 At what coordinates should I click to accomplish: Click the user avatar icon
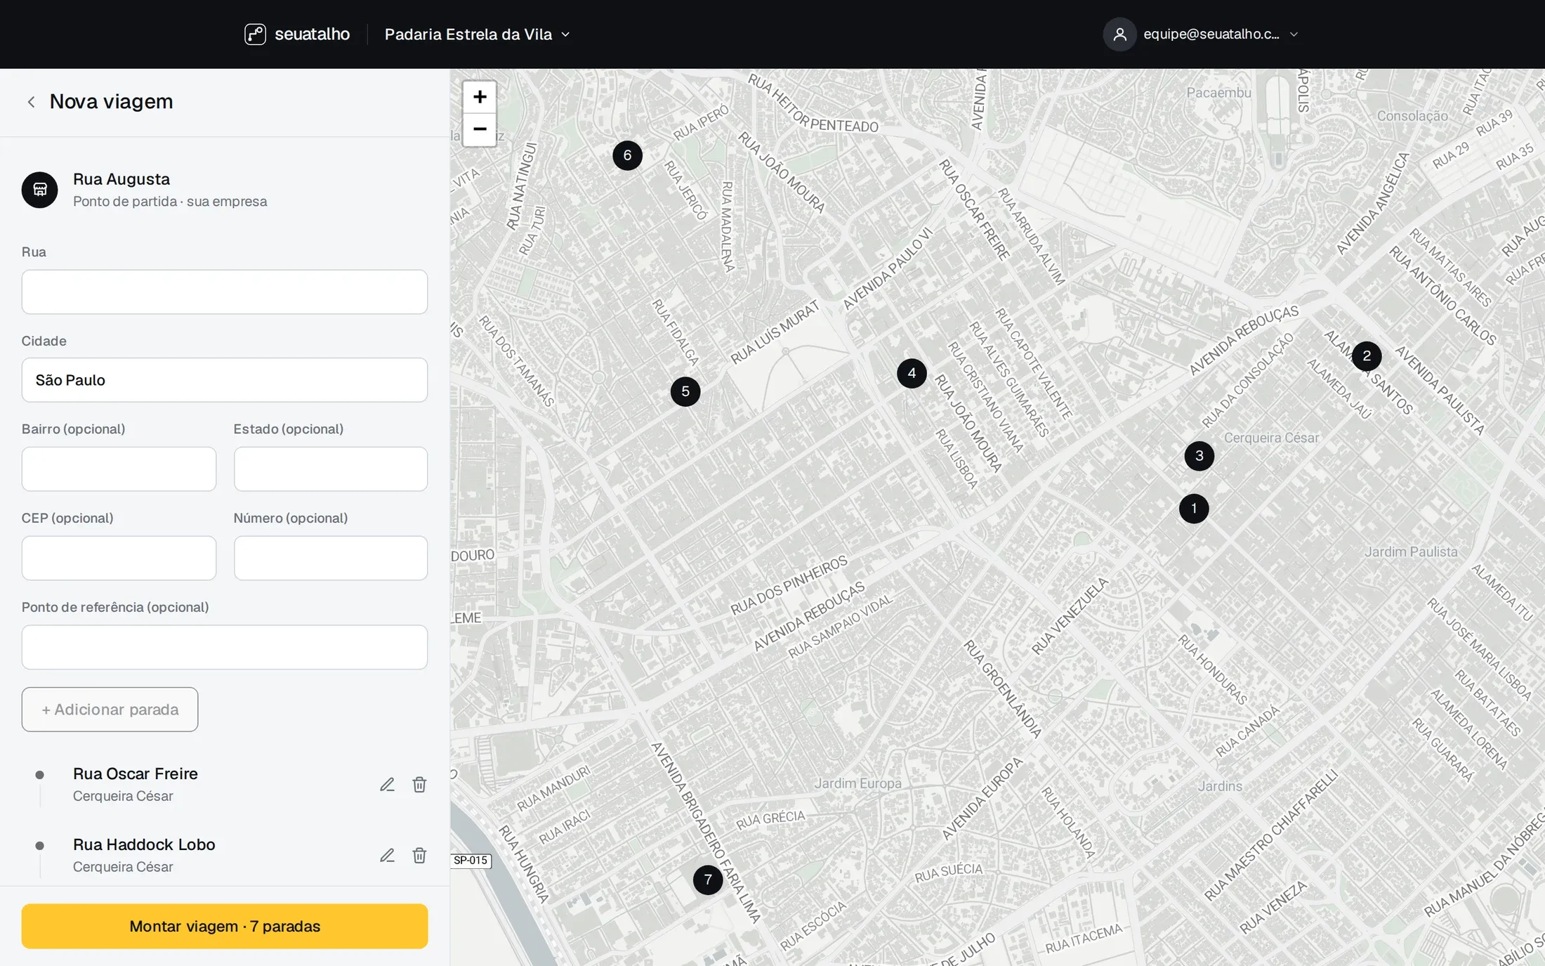tap(1119, 34)
